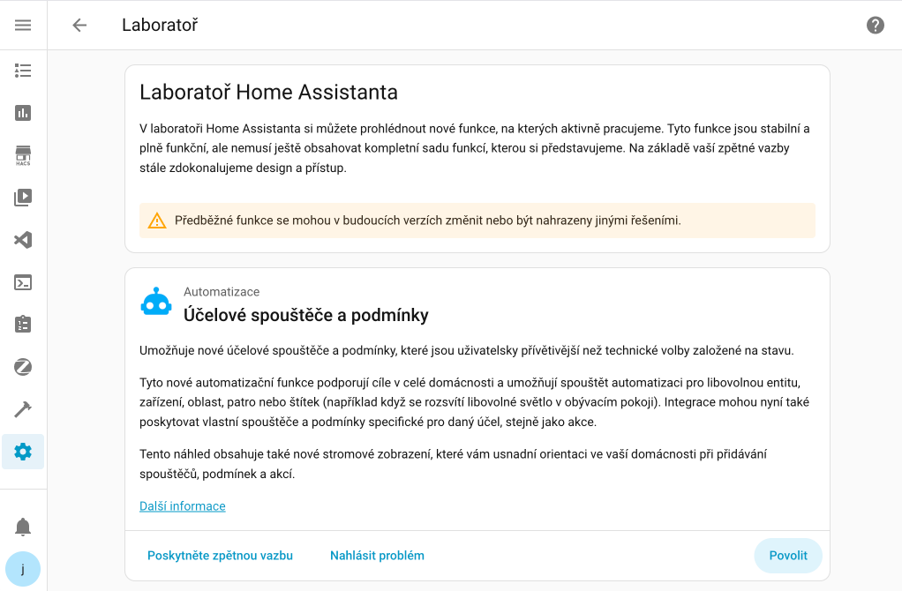Open Zigbee2MQTT from the sidebar
Viewport: 902px width, 591px height.
[22, 367]
